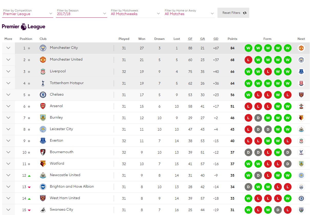
Task: Click Manchester City's next opponent badge
Action: click(301, 48)
